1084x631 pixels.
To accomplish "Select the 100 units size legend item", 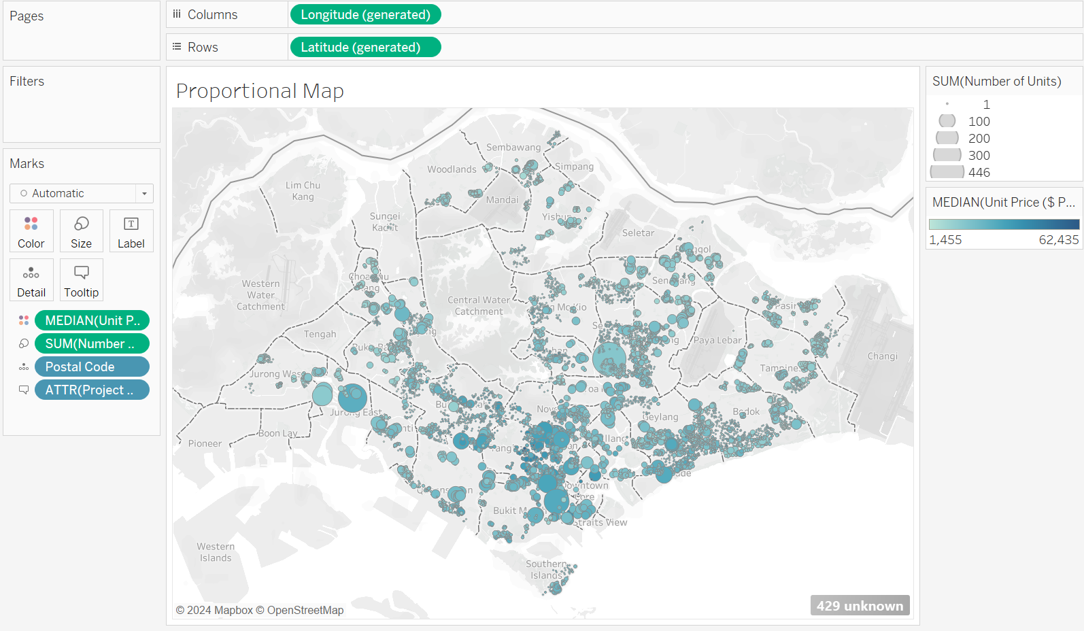I will (979, 121).
